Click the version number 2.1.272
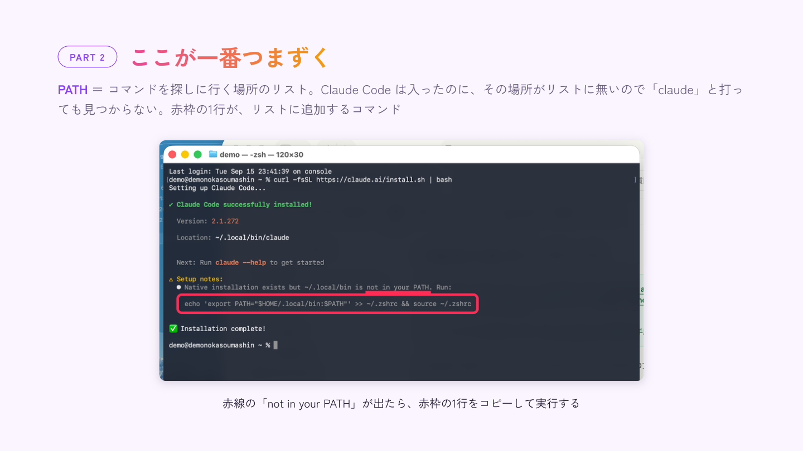This screenshot has height=451, width=803. (225, 221)
